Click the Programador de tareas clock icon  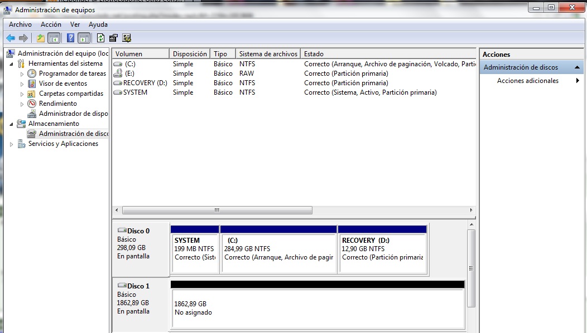coord(32,74)
